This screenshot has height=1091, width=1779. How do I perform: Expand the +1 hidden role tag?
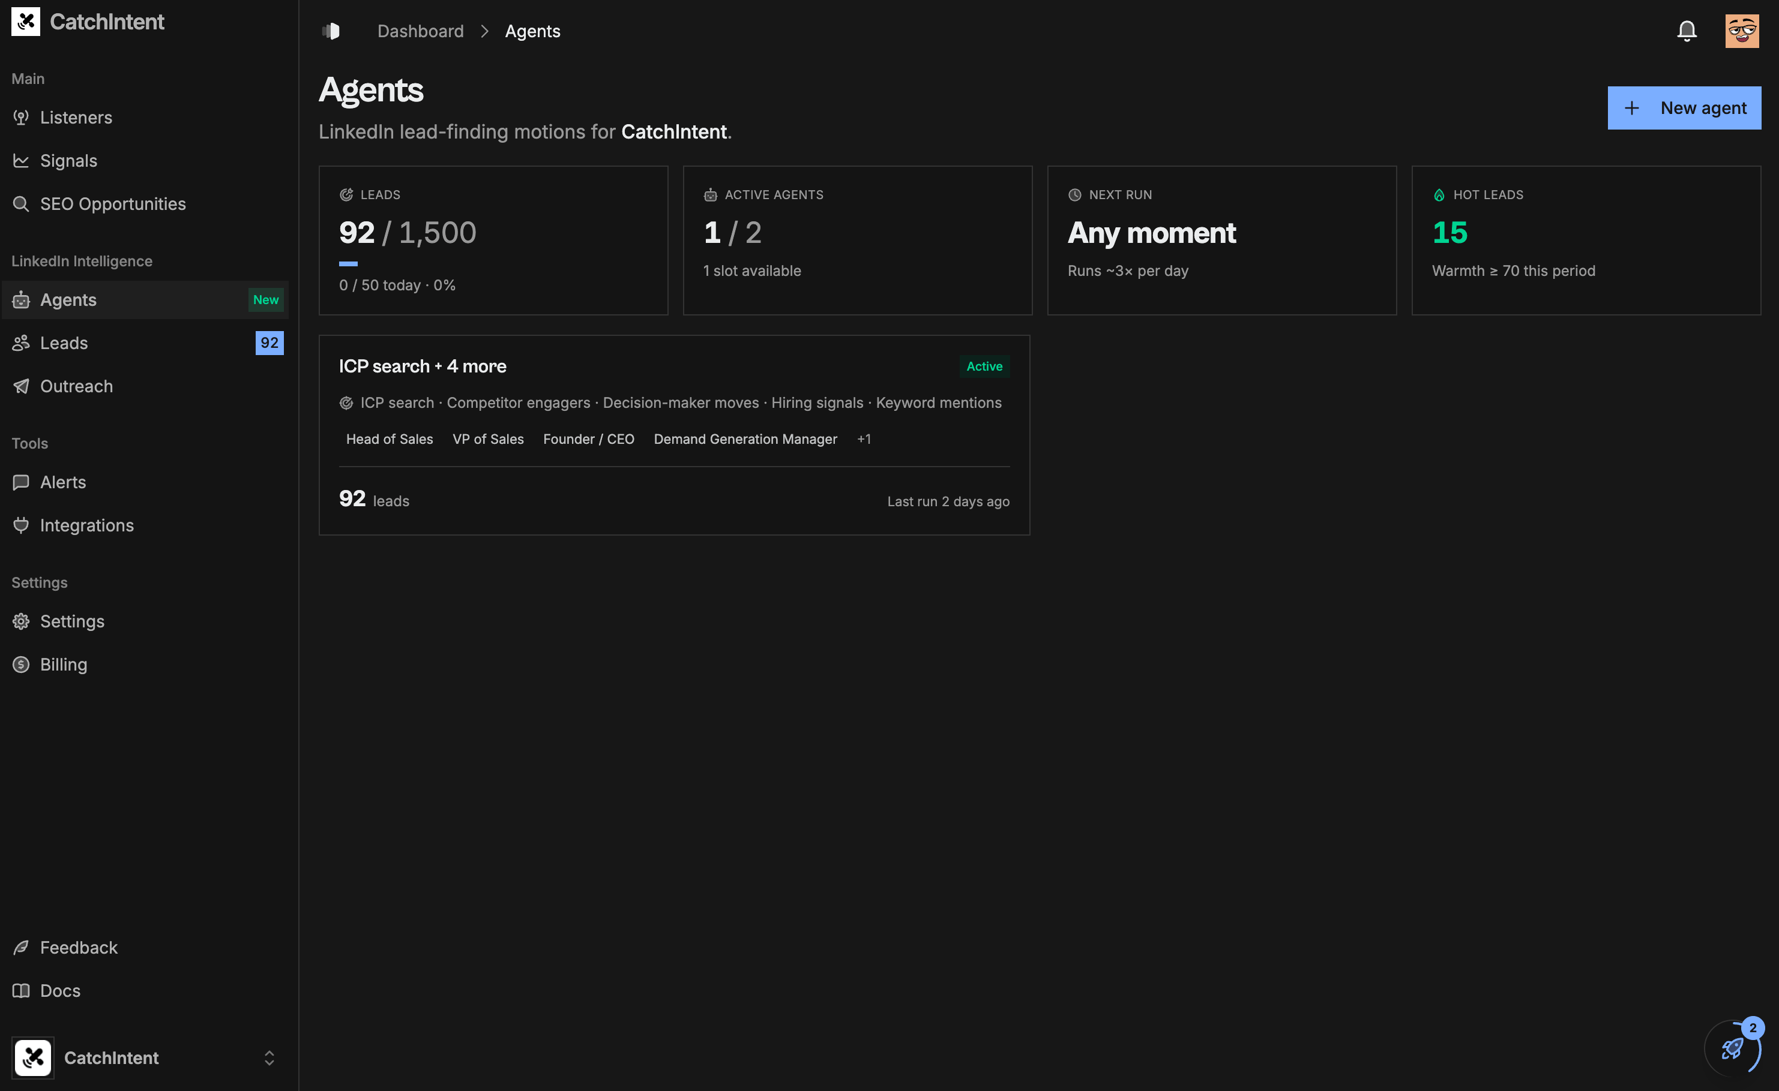pos(864,438)
